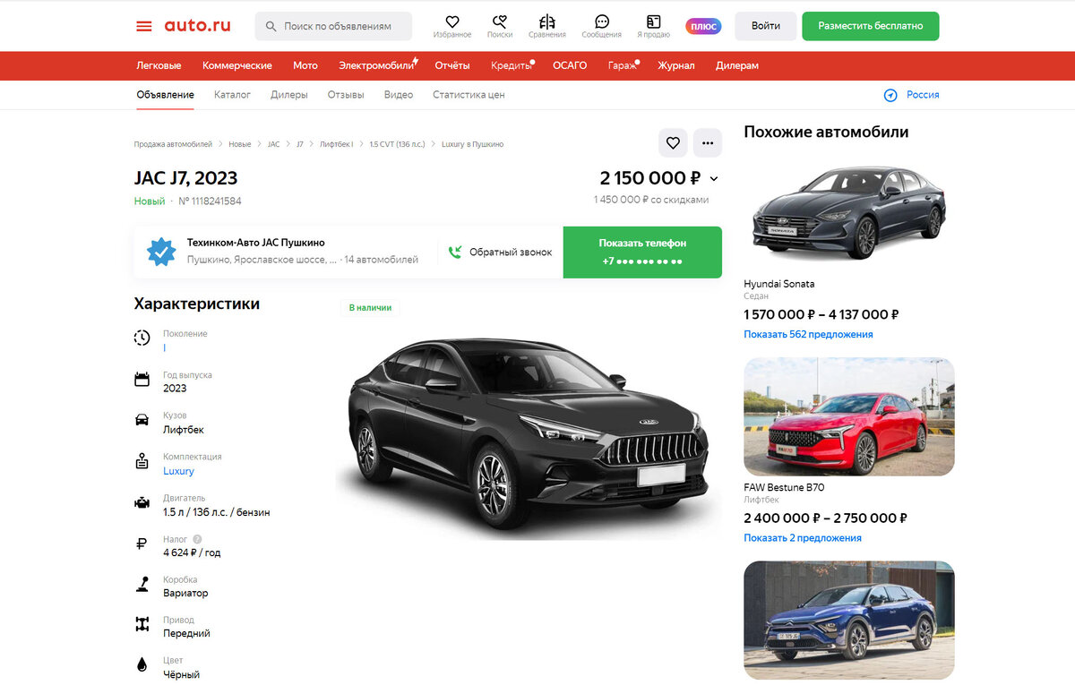Open the Мото menu

click(305, 65)
